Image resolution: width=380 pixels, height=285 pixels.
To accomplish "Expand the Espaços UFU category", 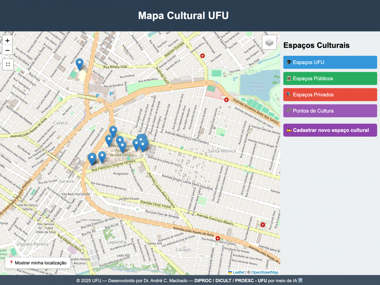I will coord(330,62).
